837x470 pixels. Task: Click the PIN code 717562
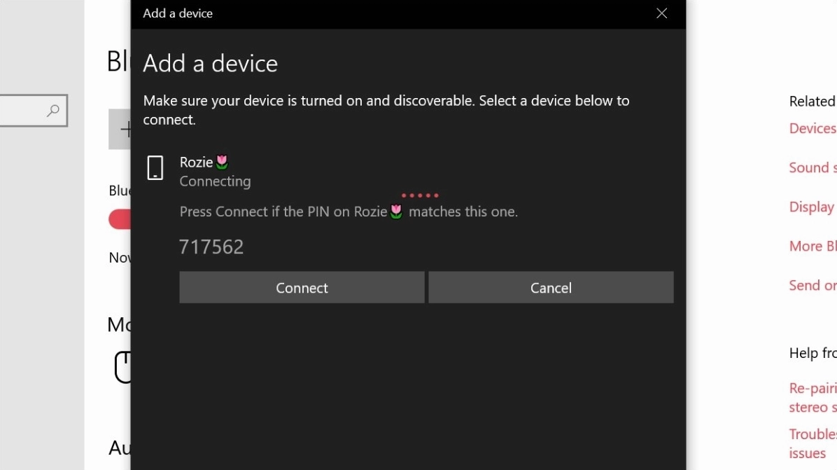pos(211,247)
